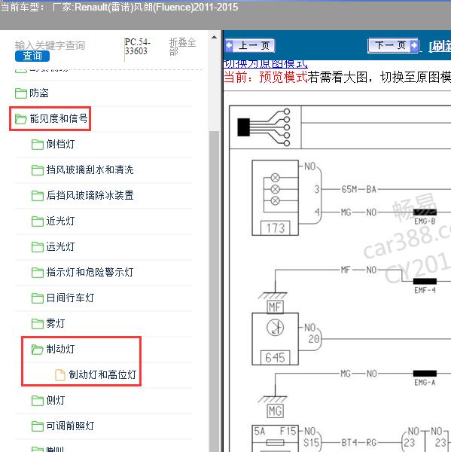Click 折叠全部 to collapse all
Image resolution: width=451 pixels, height=452 pixels.
pyautogui.click(x=182, y=47)
